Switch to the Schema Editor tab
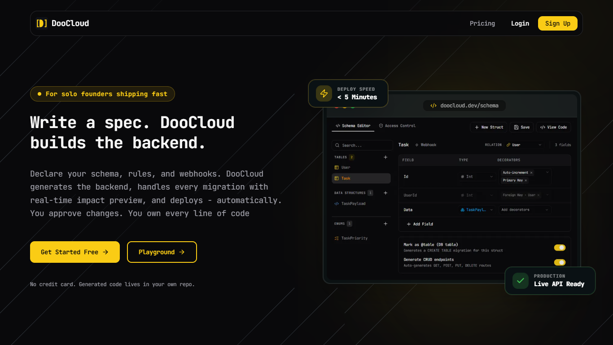This screenshot has height=345, width=613. pos(353,126)
